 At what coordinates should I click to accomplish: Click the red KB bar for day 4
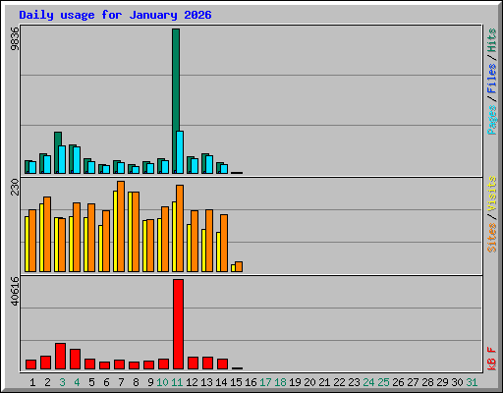tap(75, 360)
